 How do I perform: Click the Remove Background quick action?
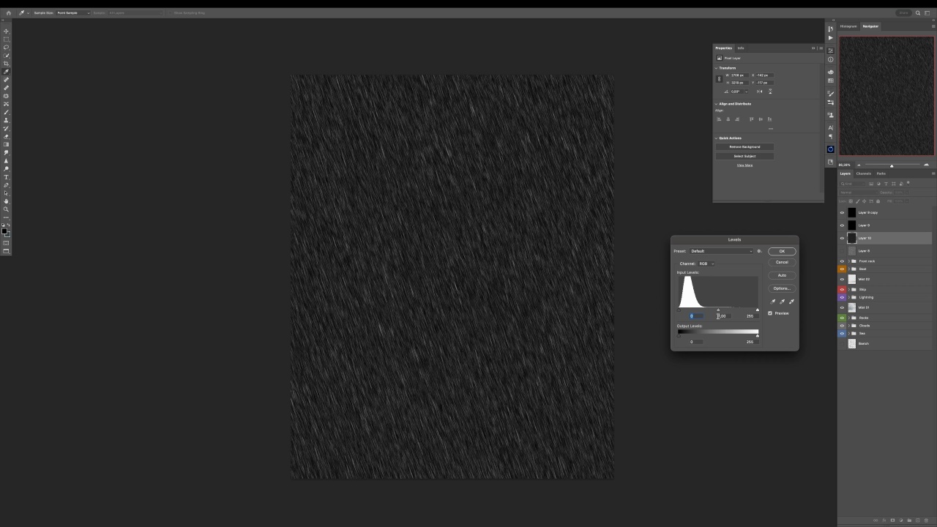tap(744, 147)
